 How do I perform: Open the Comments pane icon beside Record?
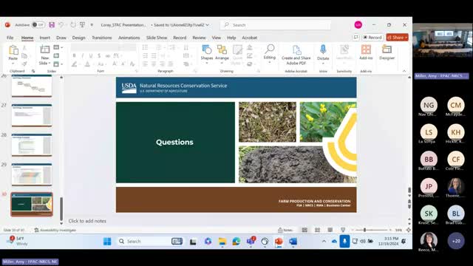point(356,38)
